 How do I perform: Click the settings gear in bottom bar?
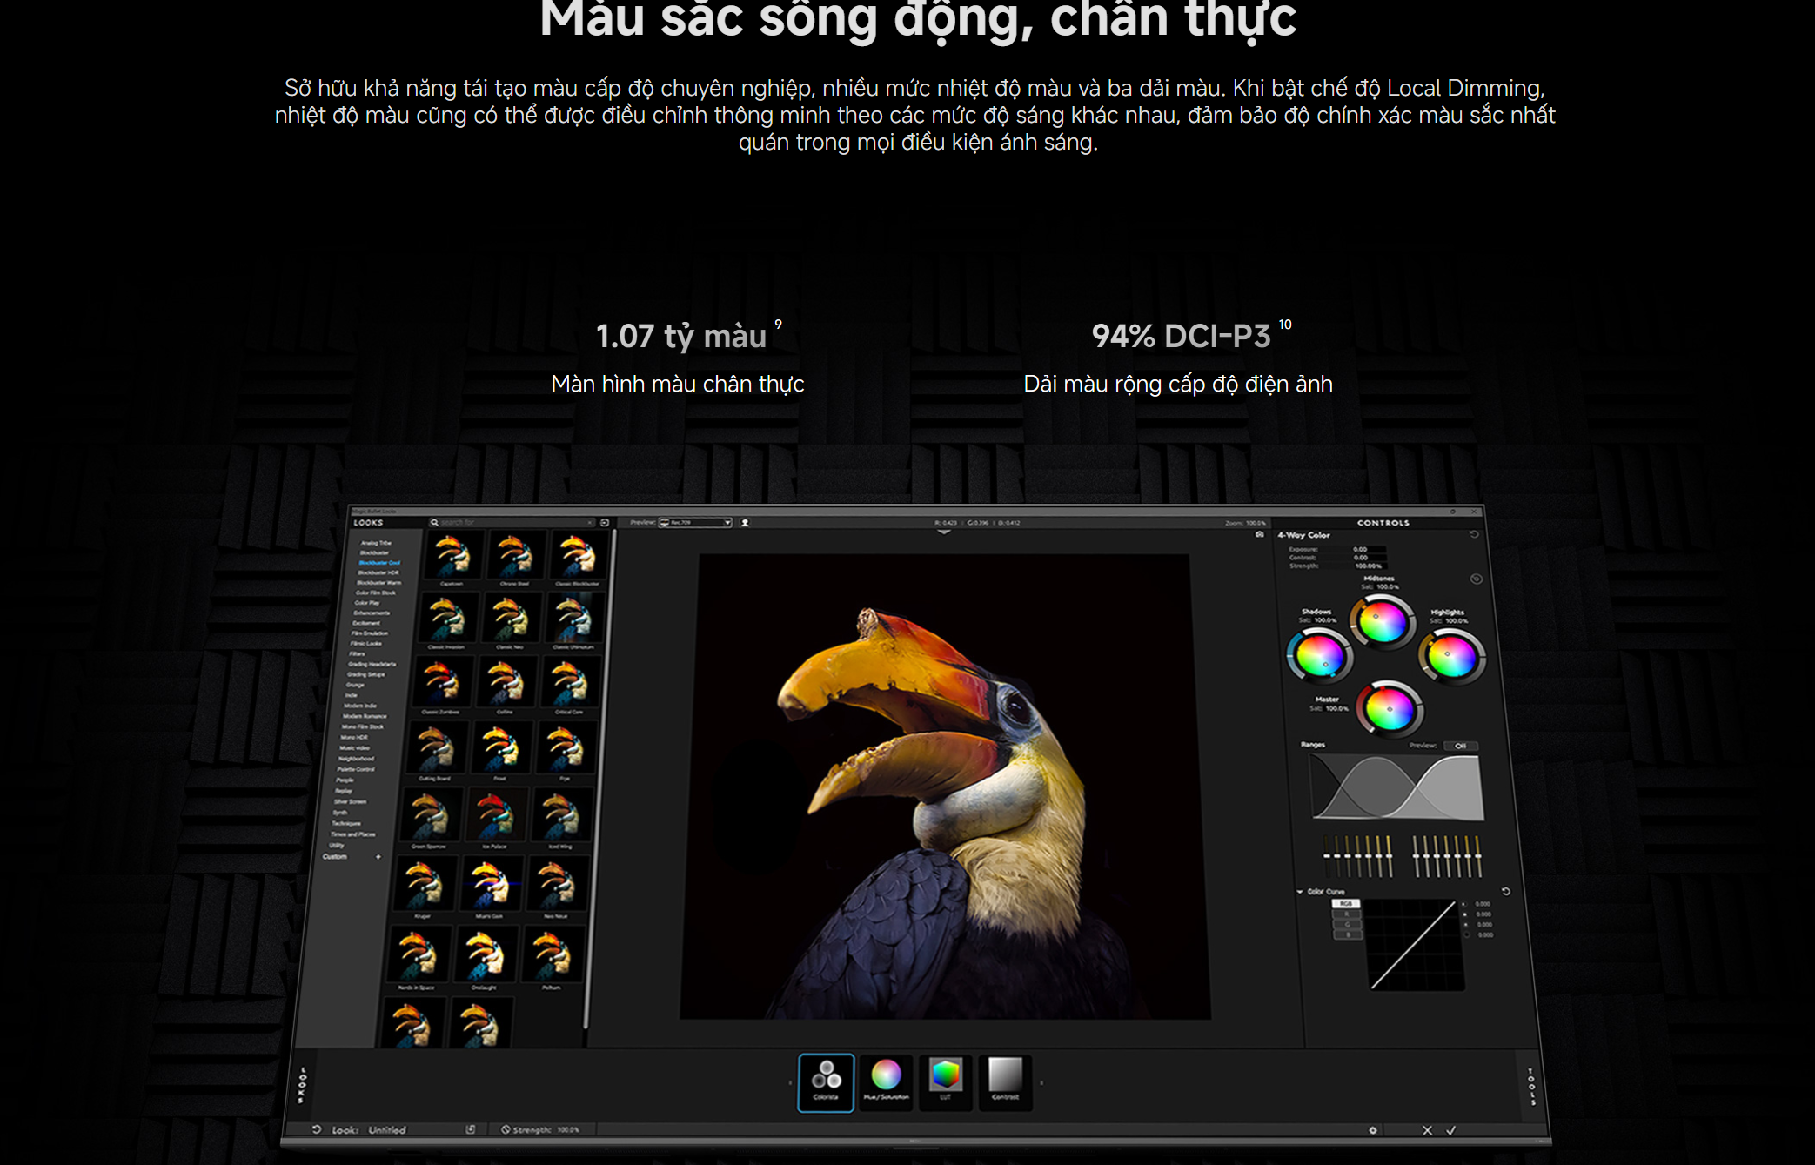click(x=1373, y=1130)
